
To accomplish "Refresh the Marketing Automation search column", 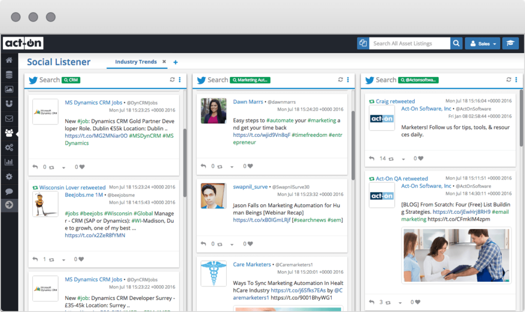I will (340, 80).
